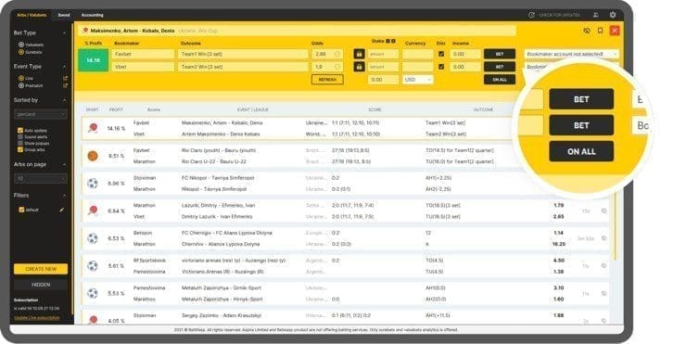Click the CREATE NEW filter button
This screenshot has height=344, width=686.
(x=41, y=269)
